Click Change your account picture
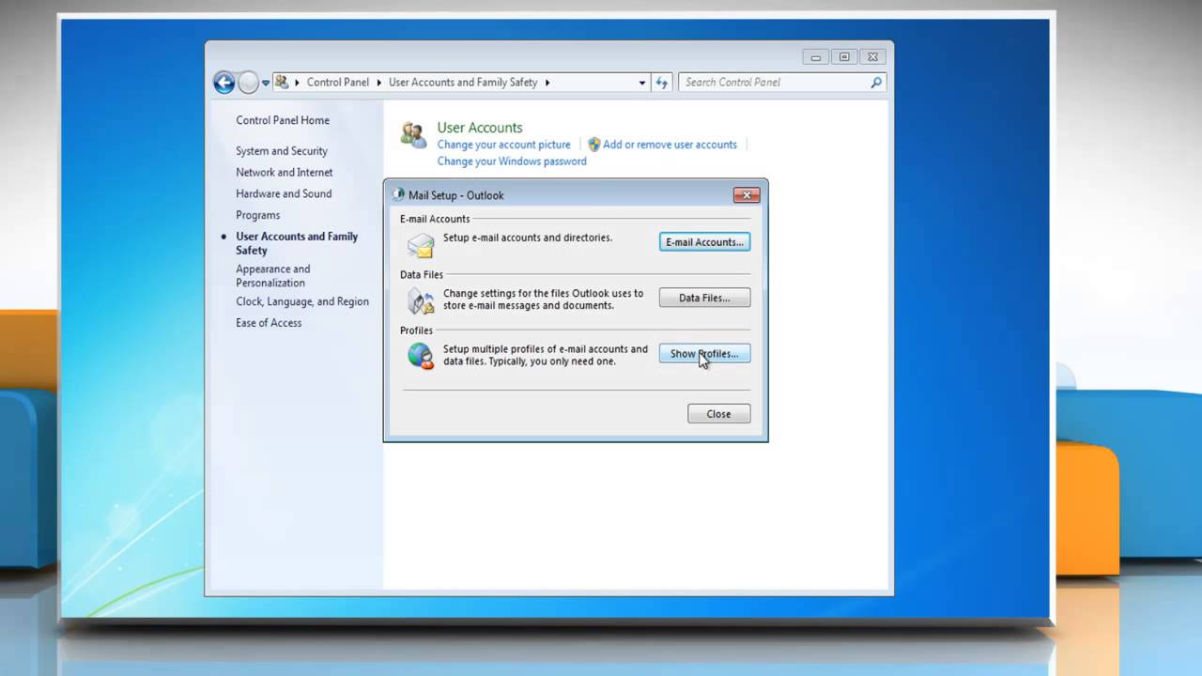 [x=504, y=145]
